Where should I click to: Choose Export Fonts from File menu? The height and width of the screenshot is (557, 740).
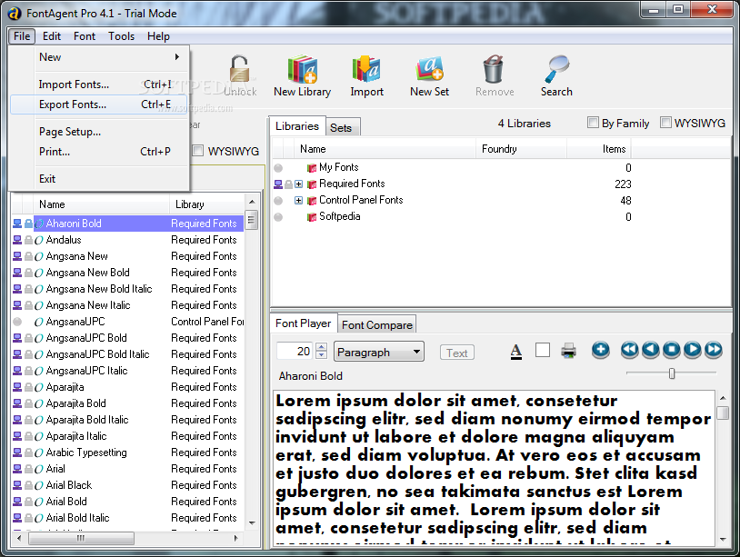[x=98, y=104]
